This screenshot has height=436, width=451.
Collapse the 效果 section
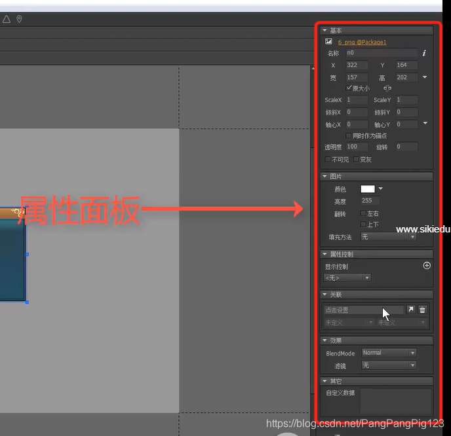pyautogui.click(x=324, y=340)
